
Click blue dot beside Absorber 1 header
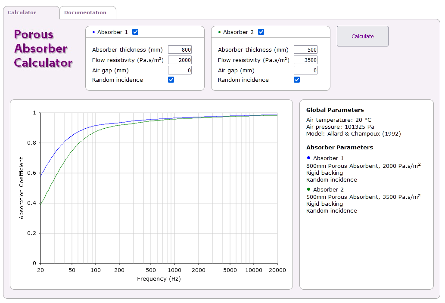click(93, 32)
